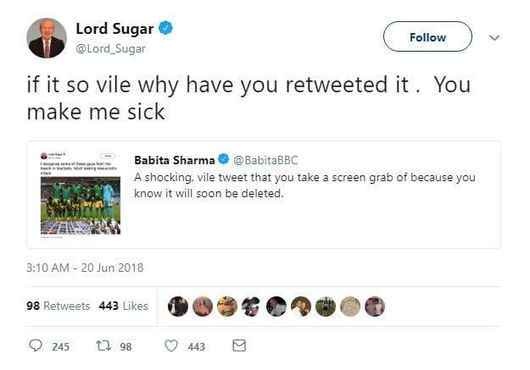View the 98 Retweets list

click(x=58, y=306)
